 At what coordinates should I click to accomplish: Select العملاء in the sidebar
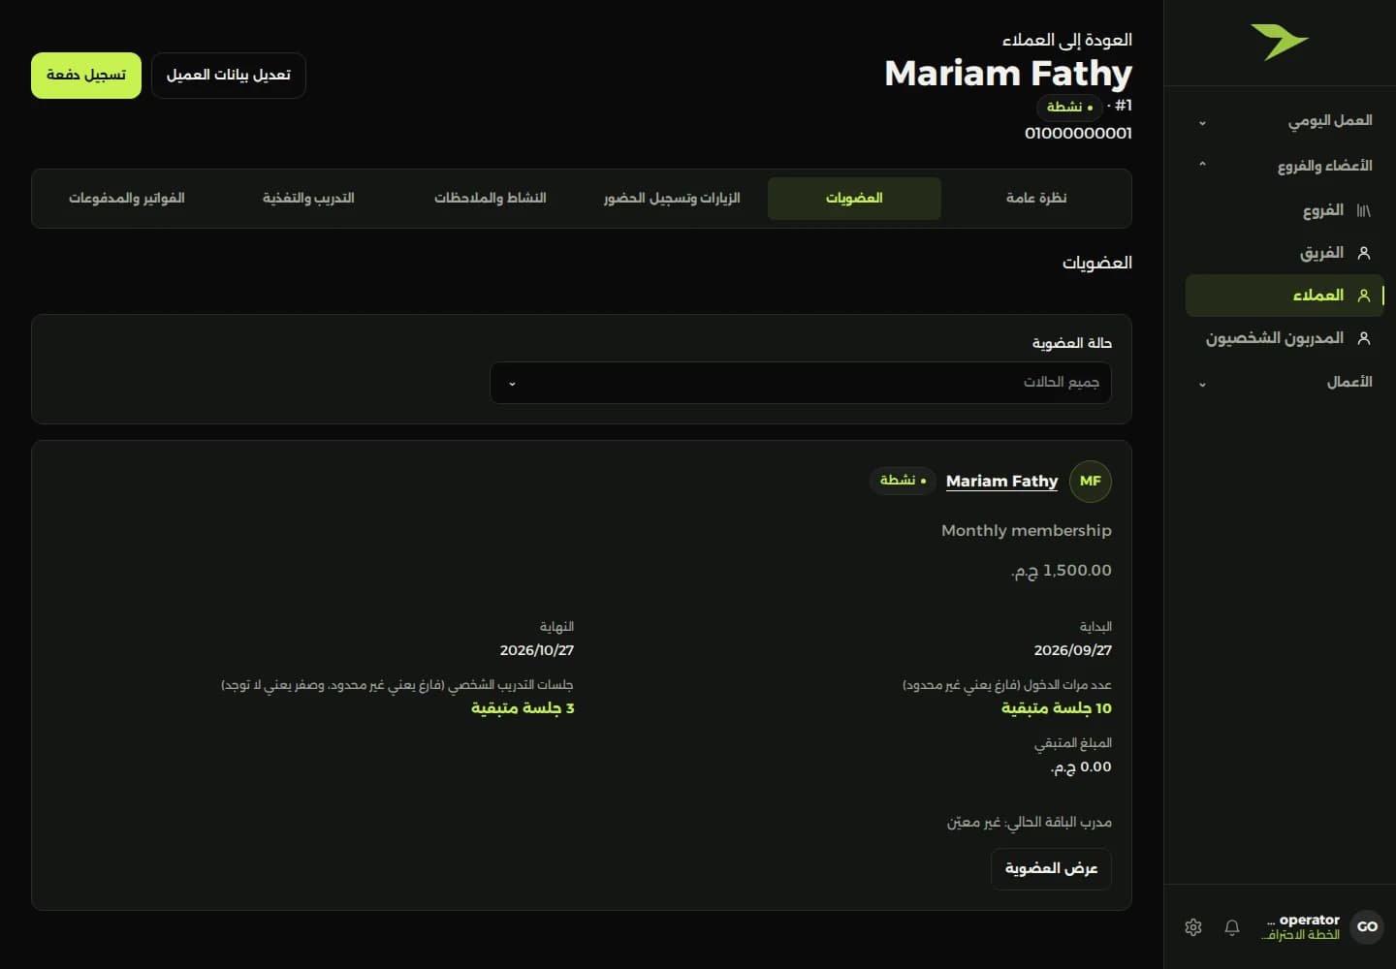pyautogui.click(x=1285, y=296)
